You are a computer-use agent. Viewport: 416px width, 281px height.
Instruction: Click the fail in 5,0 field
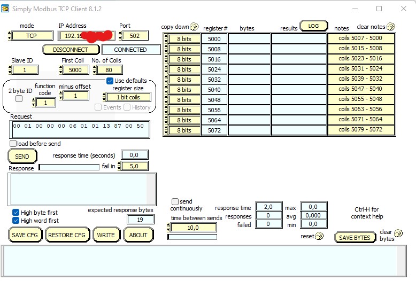click(135, 166)
